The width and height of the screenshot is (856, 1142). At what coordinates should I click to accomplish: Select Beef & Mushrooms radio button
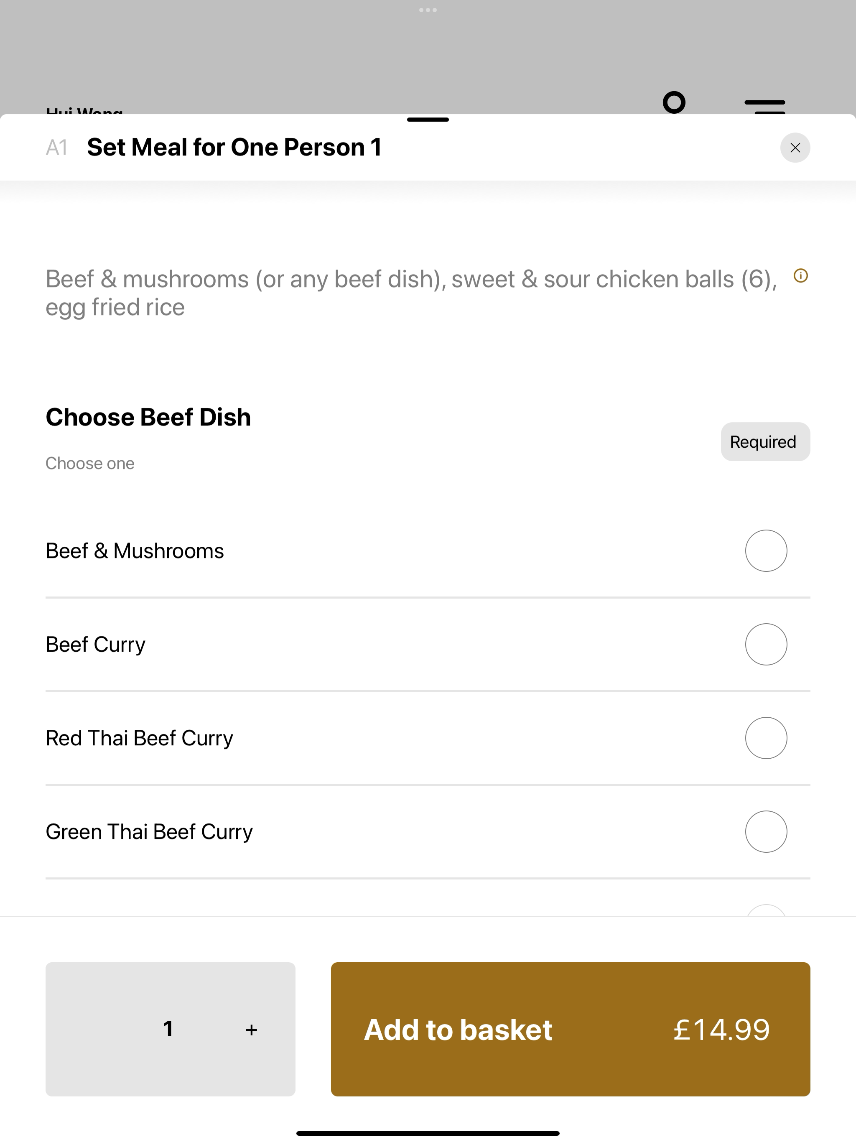[766, 551]
